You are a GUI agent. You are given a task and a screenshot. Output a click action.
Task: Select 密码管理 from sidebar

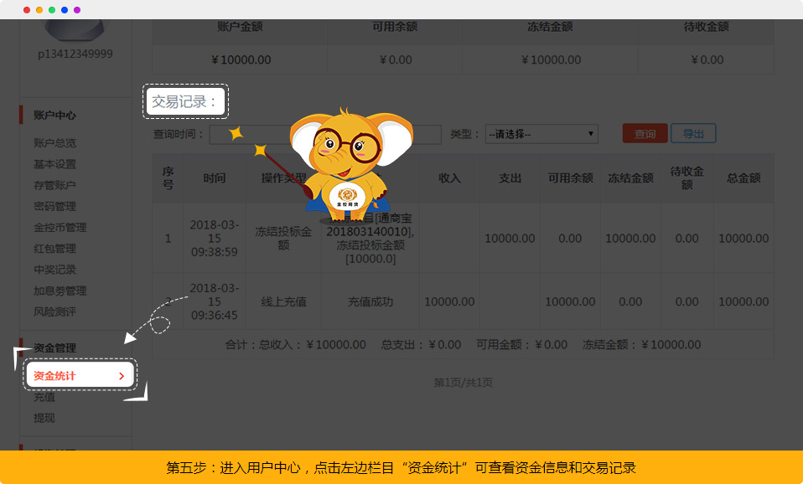[54, 206]
